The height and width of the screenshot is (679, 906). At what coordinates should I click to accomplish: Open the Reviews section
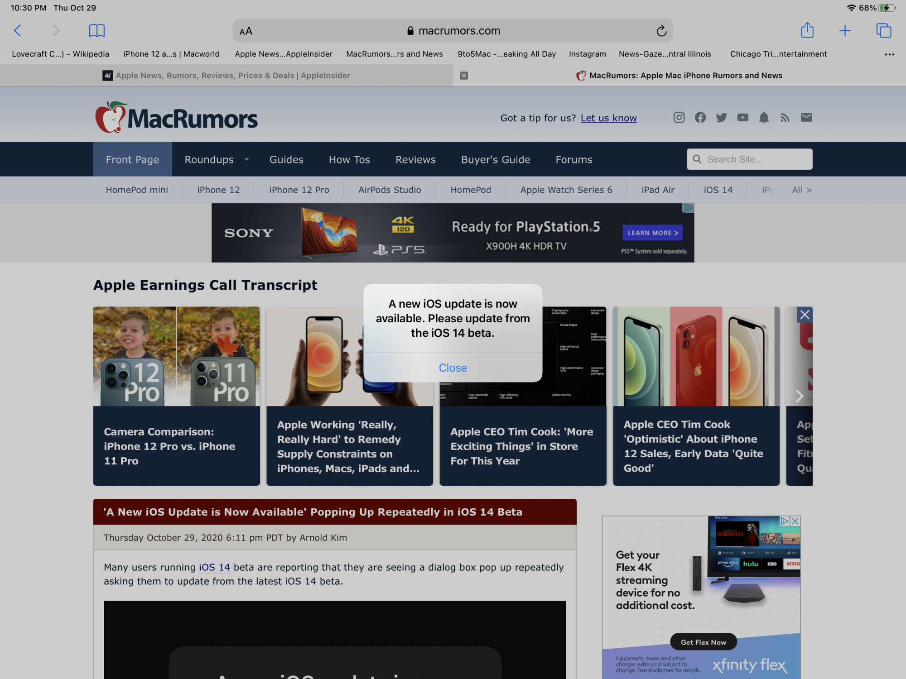coord(415,159)
